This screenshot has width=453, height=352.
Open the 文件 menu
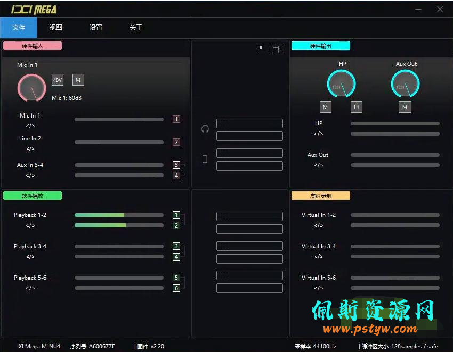[19, 28]
